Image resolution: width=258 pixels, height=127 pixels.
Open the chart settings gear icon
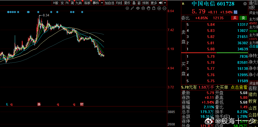tap(127, 8)
